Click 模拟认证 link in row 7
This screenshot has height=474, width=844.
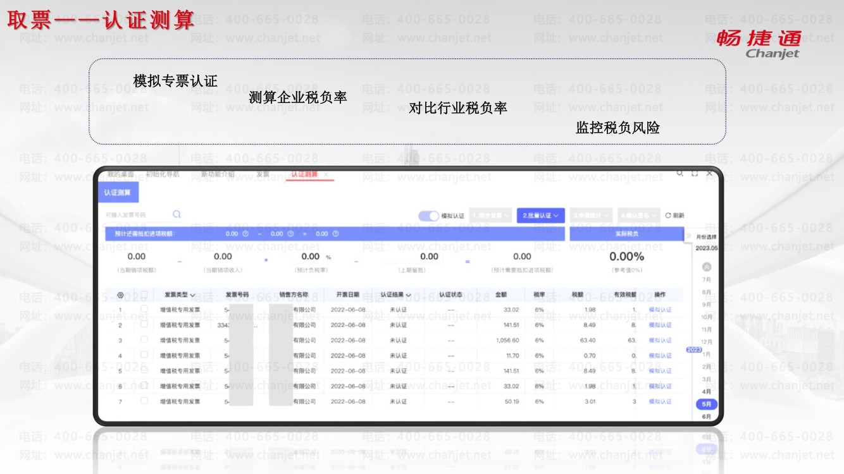(x=660, y=401)
